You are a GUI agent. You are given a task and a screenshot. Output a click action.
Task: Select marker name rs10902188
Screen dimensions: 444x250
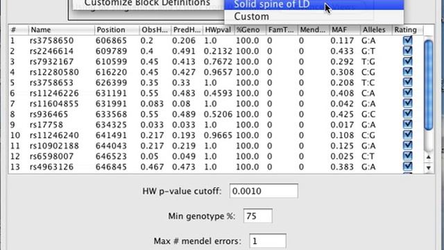[54, 145]
